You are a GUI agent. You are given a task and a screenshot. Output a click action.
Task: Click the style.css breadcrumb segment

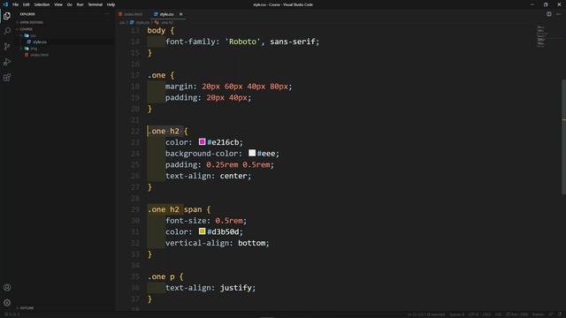point(142,22)
